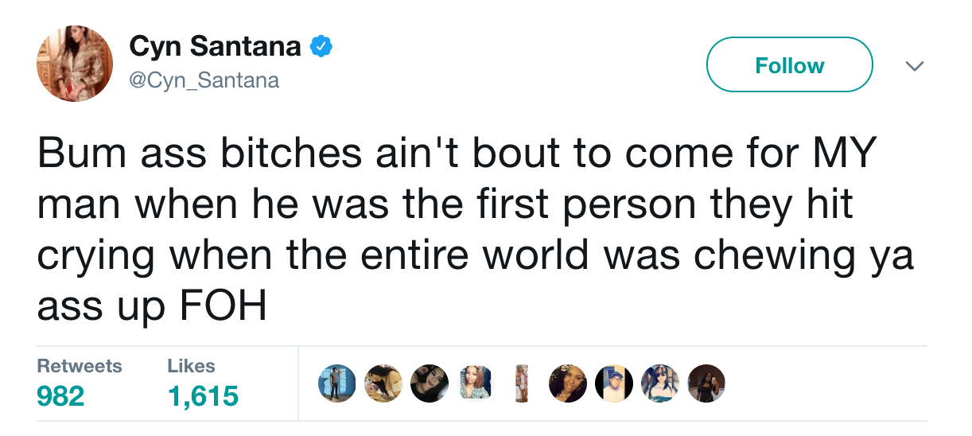
Task: Open Cyn Santana's profile picture
Action: click(x=75, y=64)
